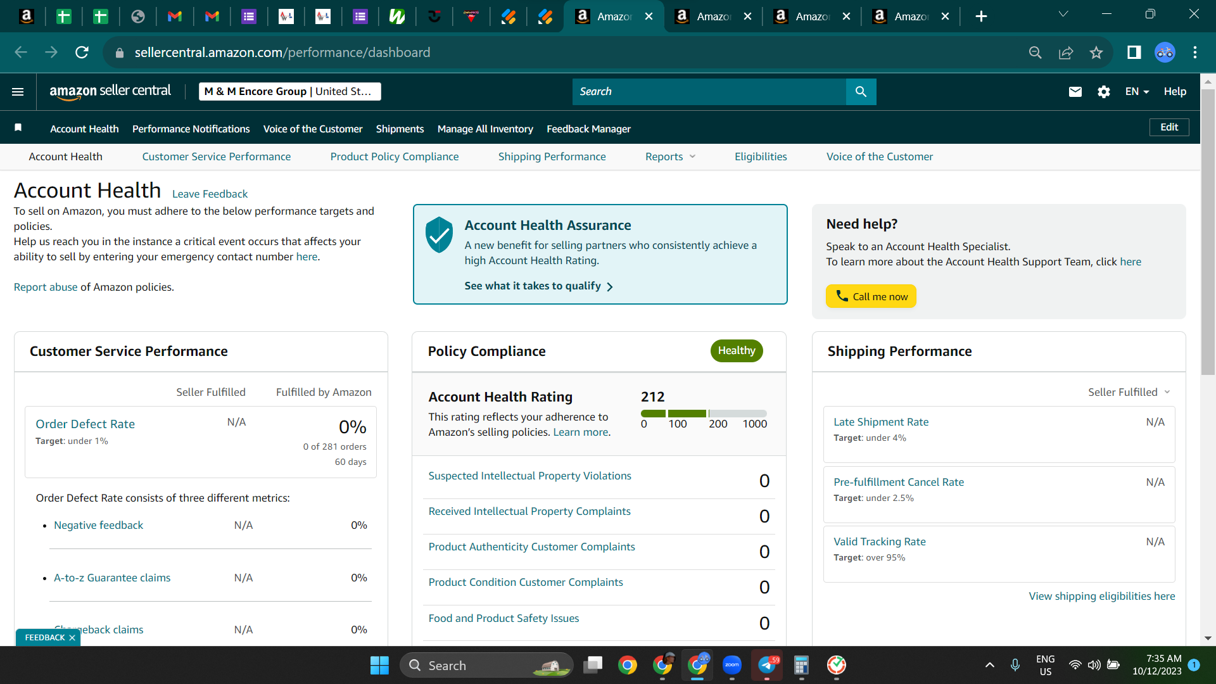The image size is (1216, 684).
Task: Open the Order Defect Rate link
Action: point(85,424)
